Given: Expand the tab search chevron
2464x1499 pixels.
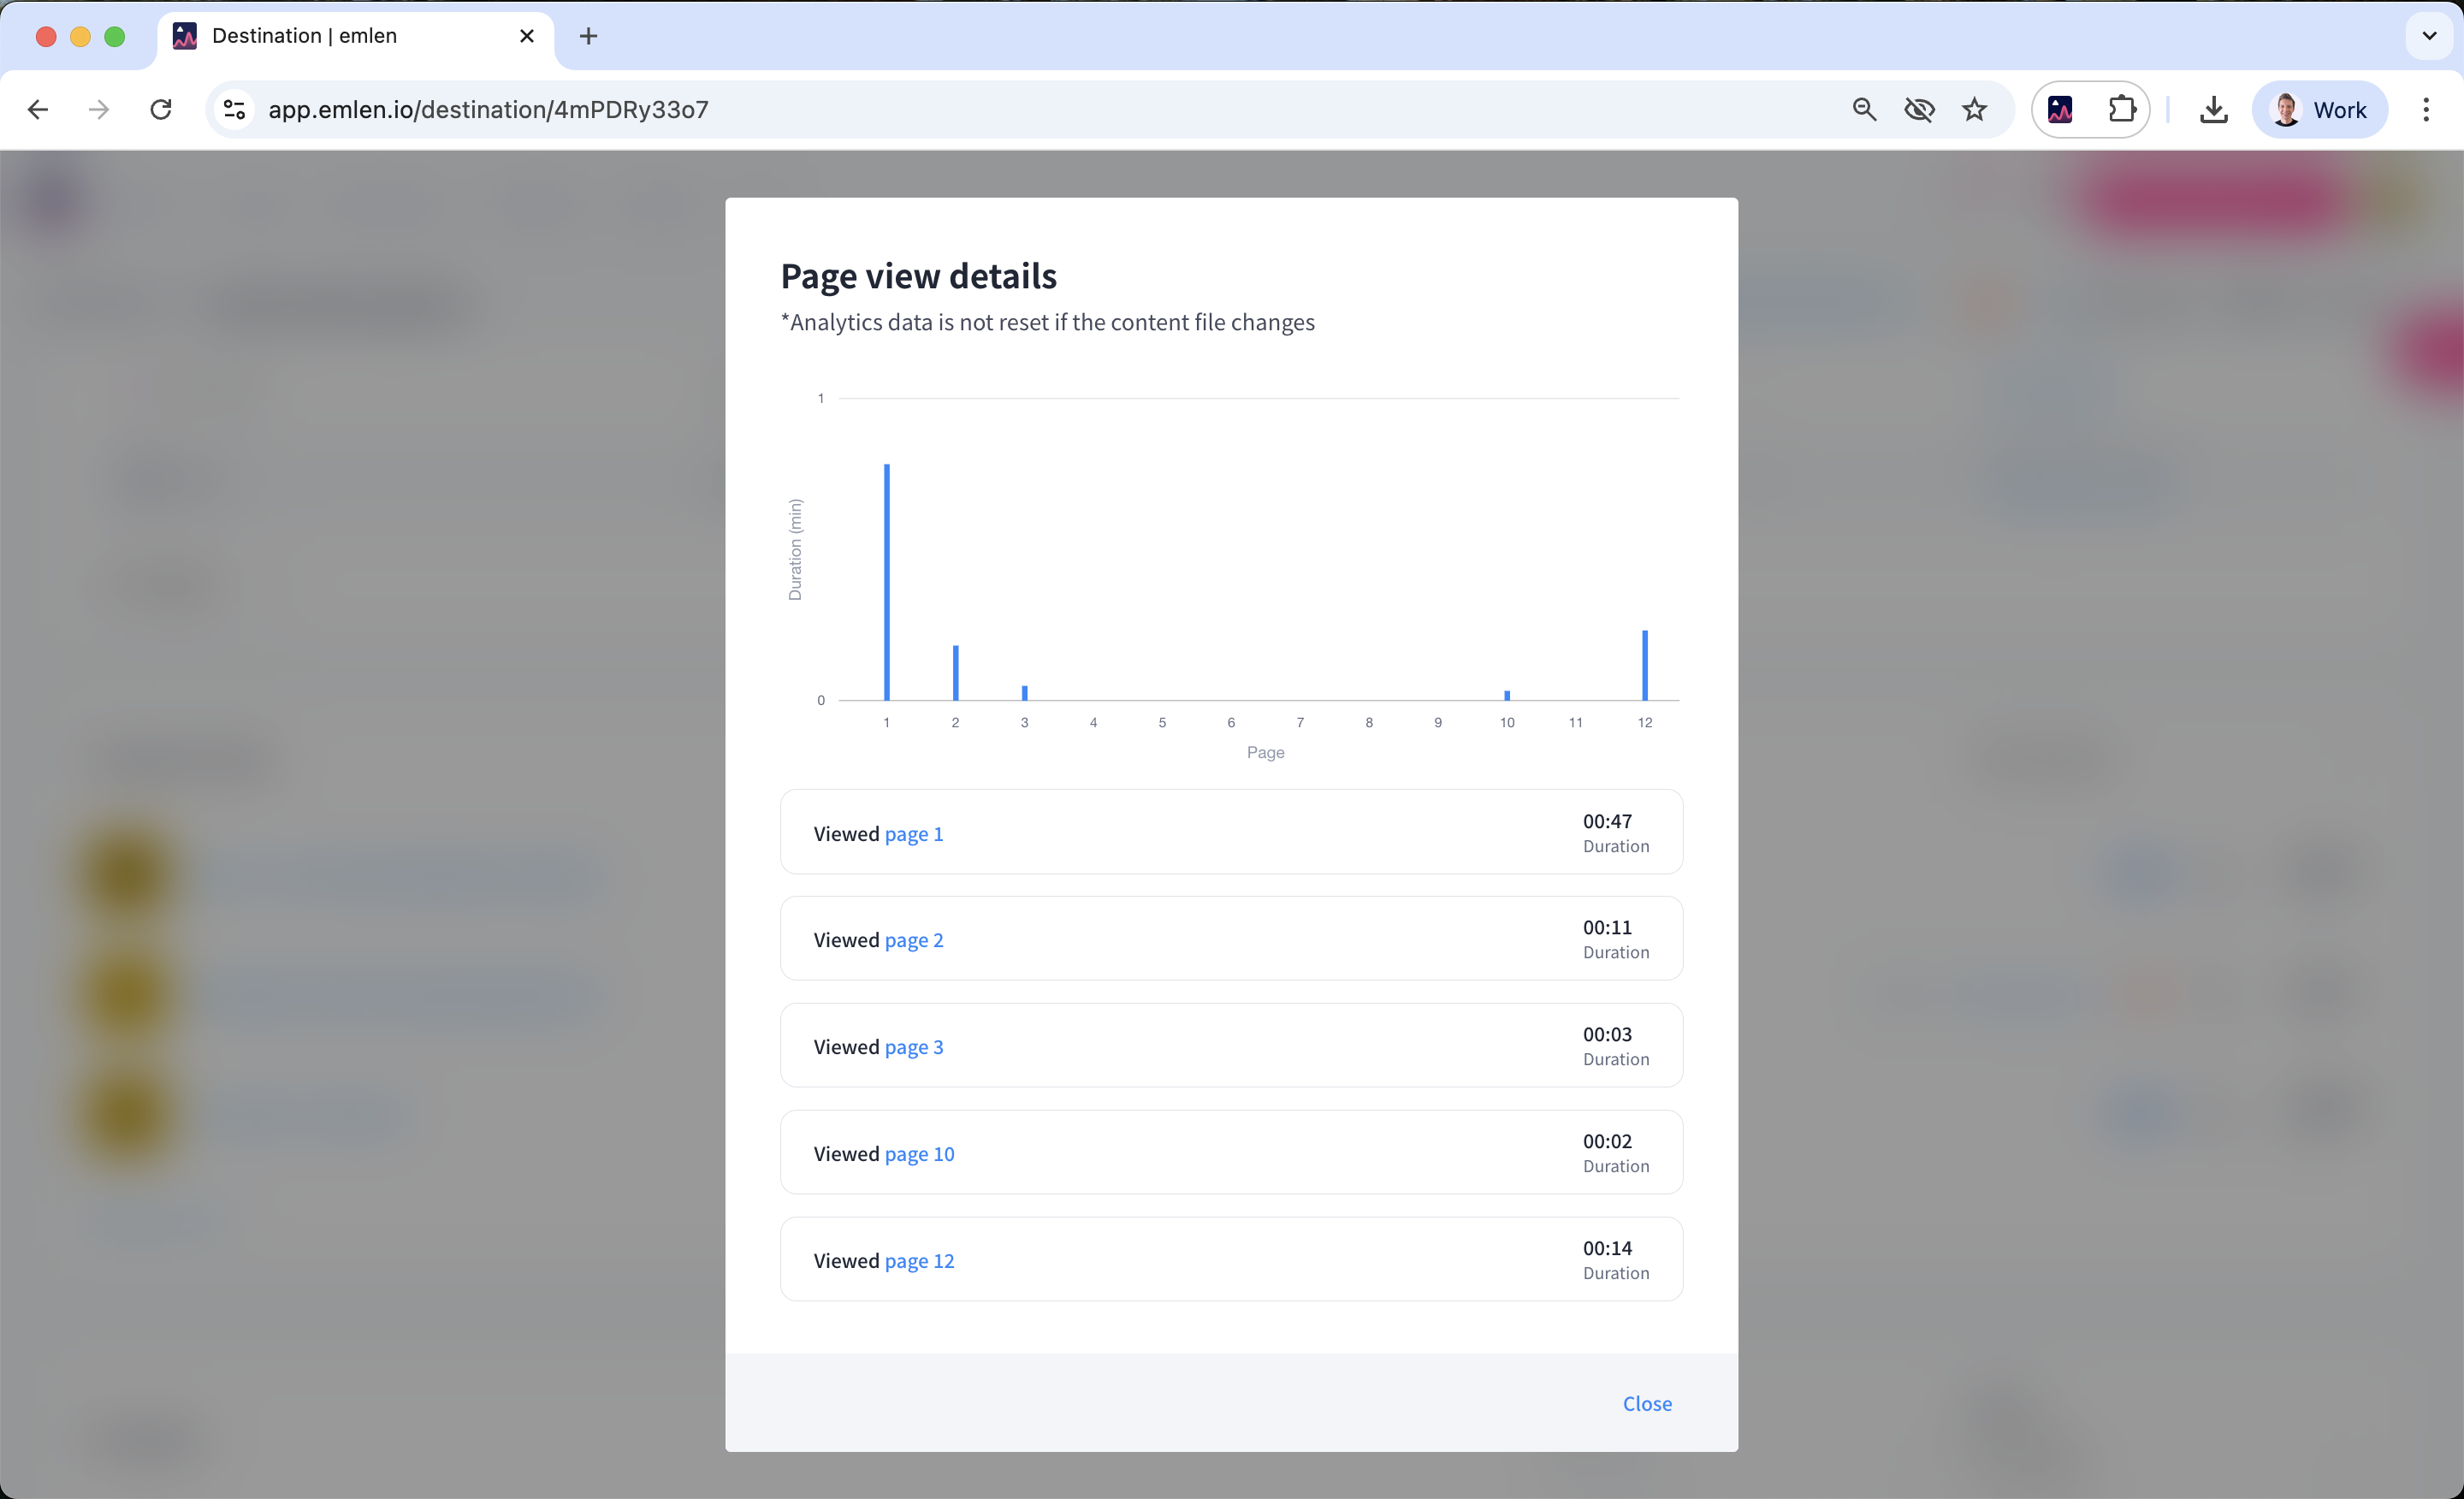Looking at the screenshot, I should [x=2429, y=36].
